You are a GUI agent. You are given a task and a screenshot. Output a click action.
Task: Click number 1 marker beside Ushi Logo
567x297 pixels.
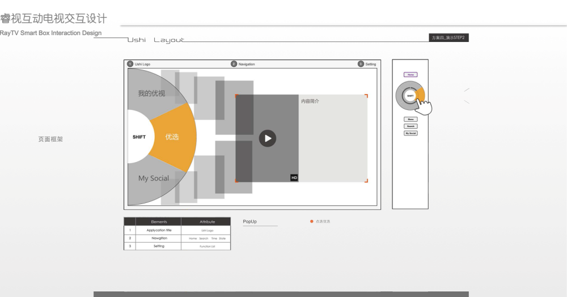130,64
